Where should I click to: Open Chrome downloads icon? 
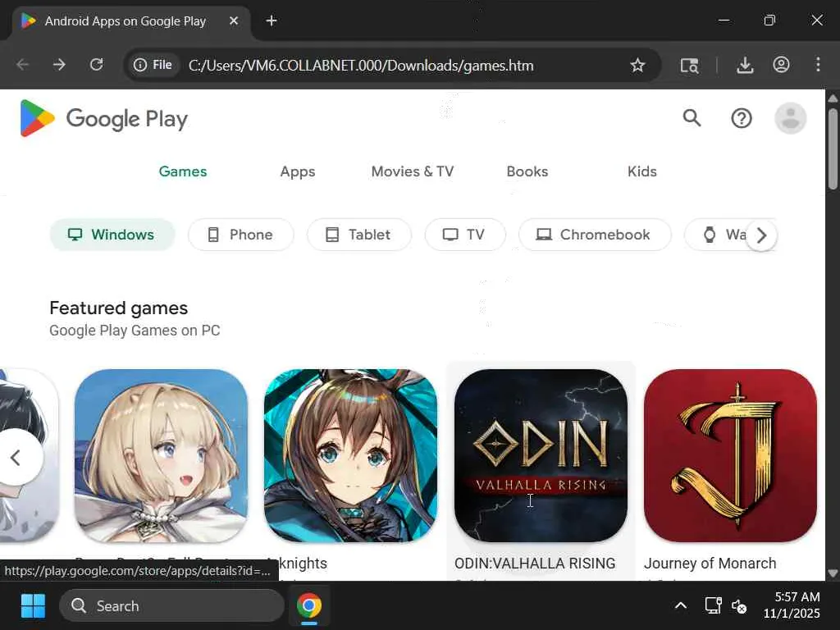click(745, 66)
